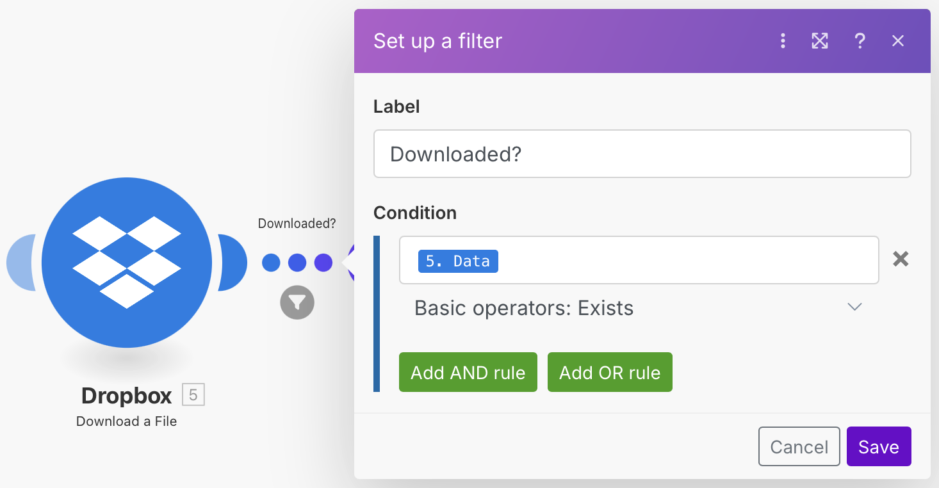
Task: Click the module number 5 badge
Action: (193, 395)
